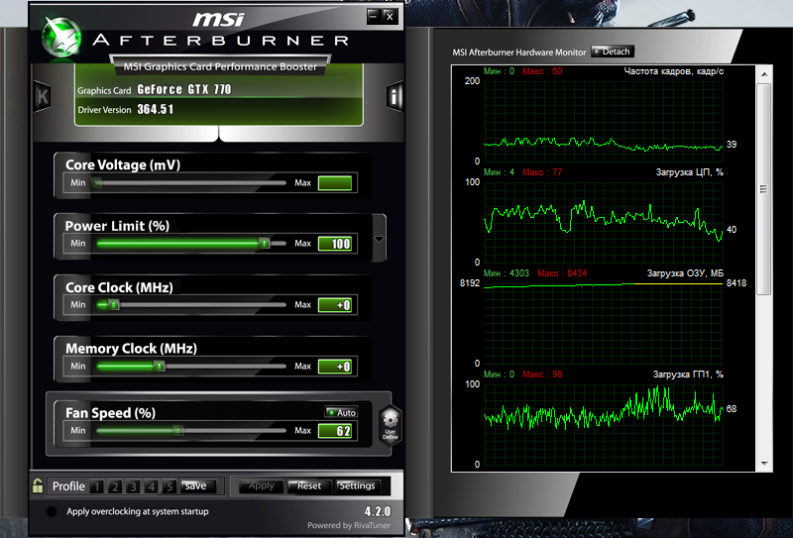This screenshot has height=538, width=793.
Task: Click the Powered by RivaTuner text
Action: [349, 525]
